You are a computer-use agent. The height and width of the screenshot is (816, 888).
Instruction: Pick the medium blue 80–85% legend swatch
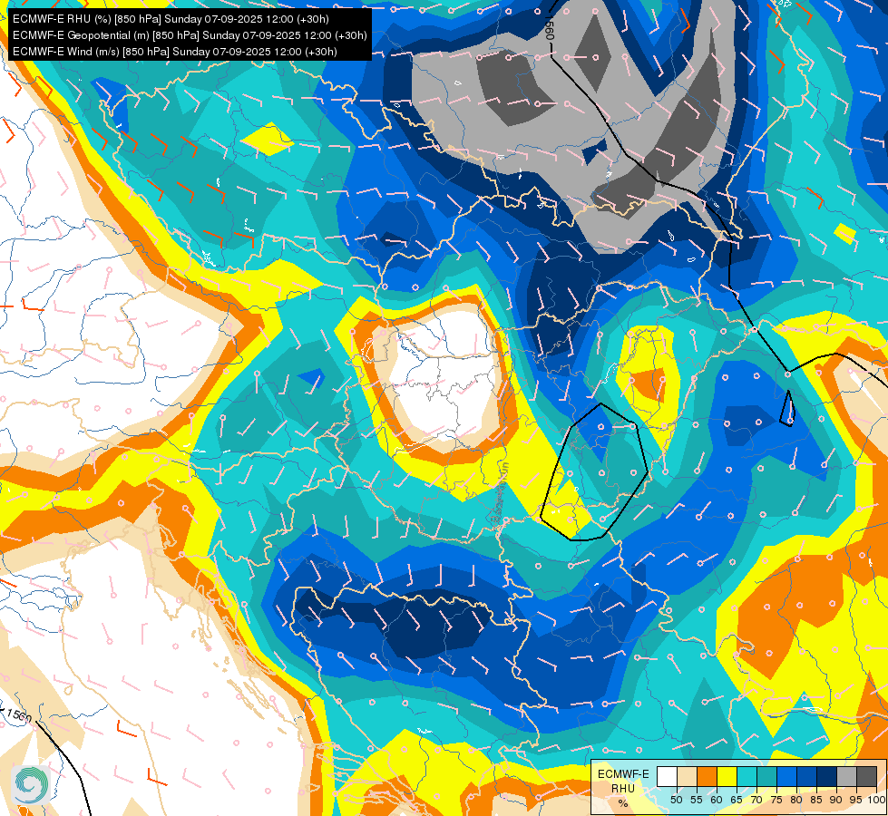click(x=807, y=776)
